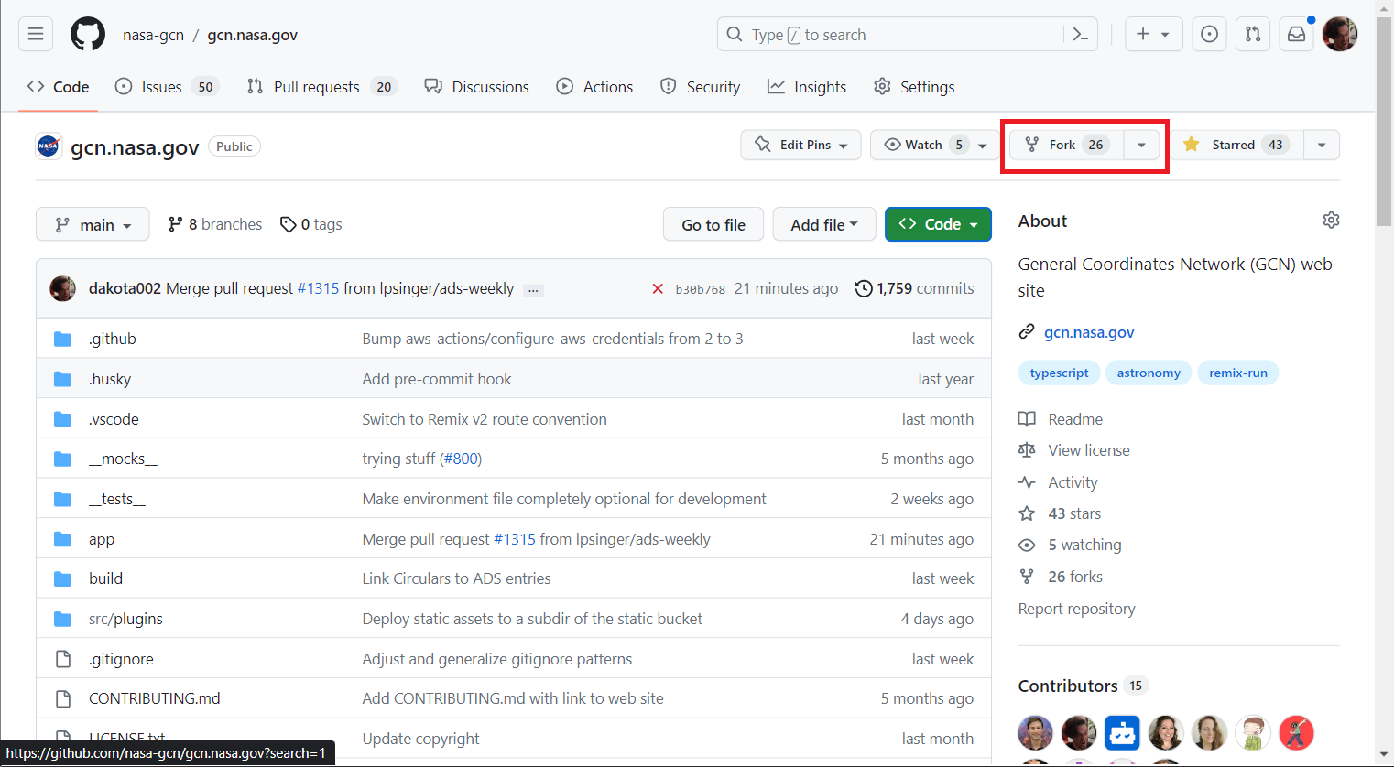Switch to the Issues tab
The height and width of the screenshot is (767, 1394).
pos(166,87)
